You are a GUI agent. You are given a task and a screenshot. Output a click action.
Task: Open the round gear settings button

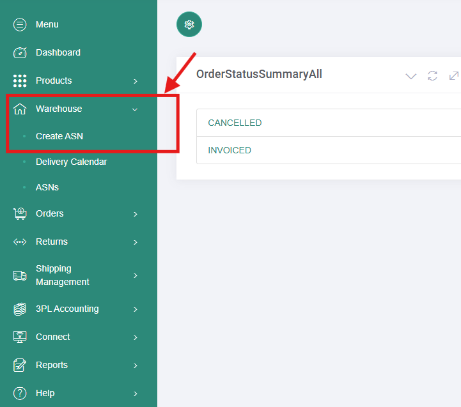[x=189, y=24]
